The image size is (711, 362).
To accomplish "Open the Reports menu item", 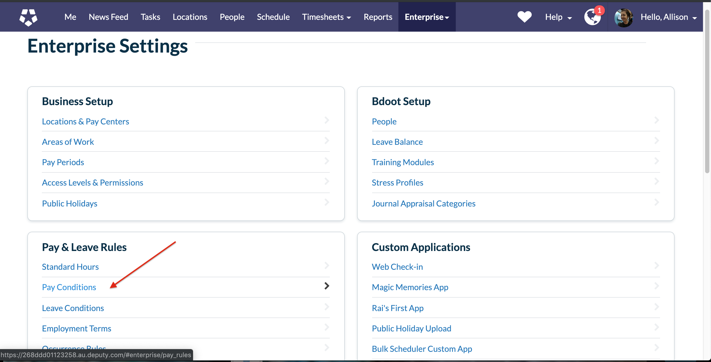I will pos(377,17).
